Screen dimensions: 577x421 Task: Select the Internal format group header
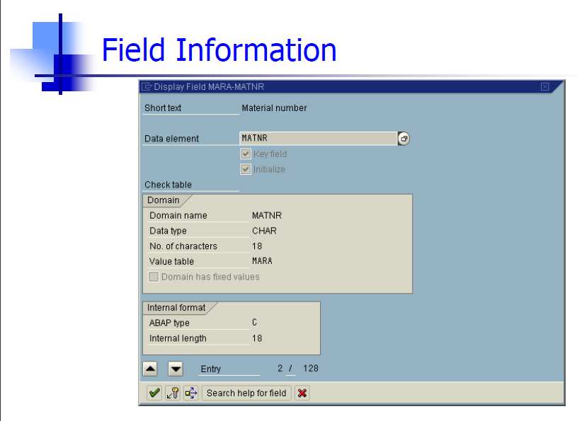point(176,307)
